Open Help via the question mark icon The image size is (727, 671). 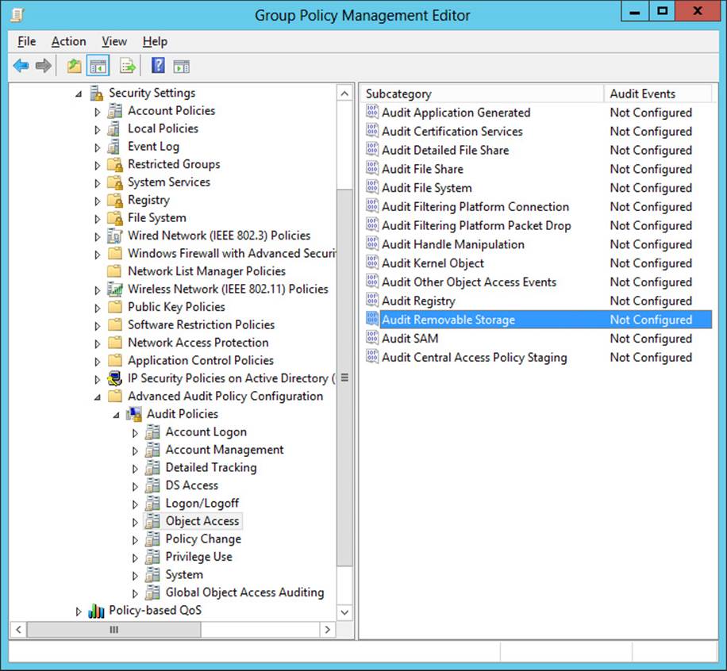[158, 65]
